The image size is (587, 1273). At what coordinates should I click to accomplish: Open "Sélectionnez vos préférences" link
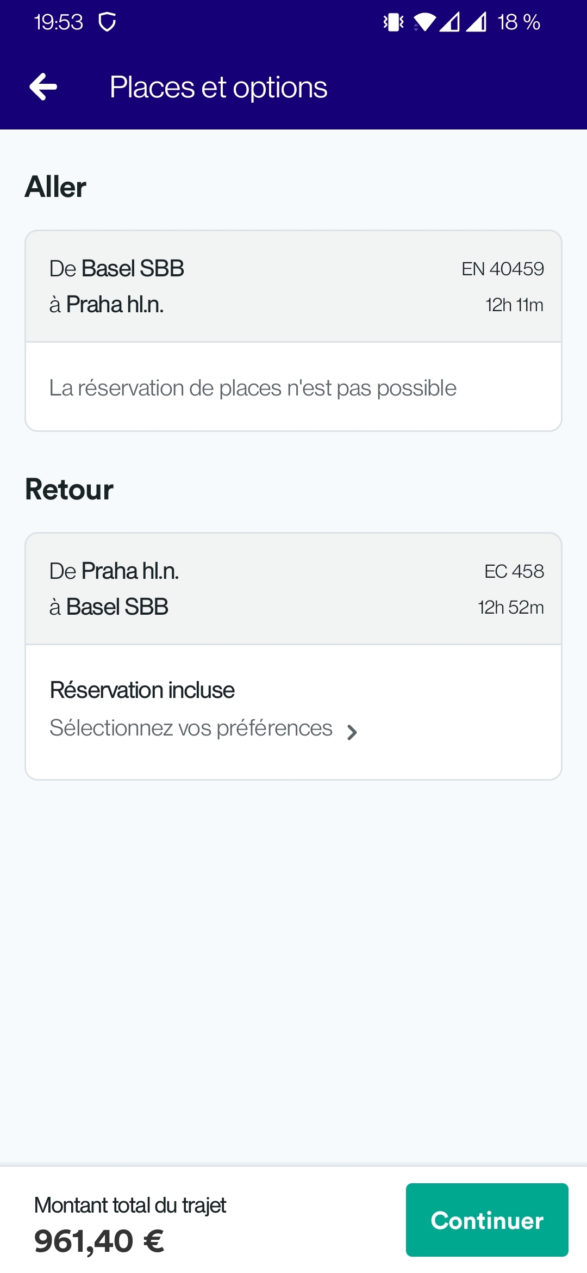pos(191,728)
